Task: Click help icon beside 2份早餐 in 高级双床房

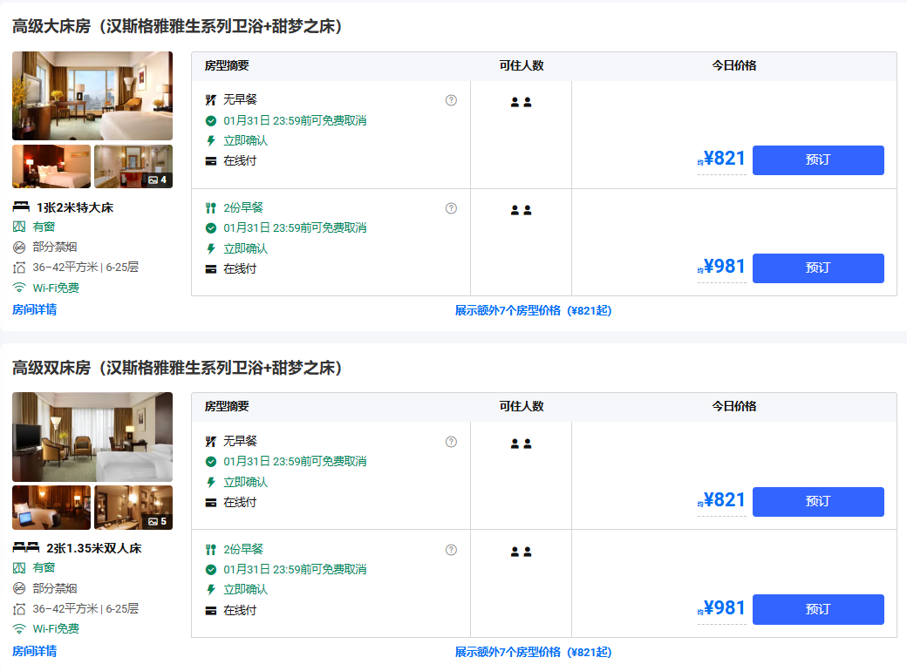Action: (451, 550)
